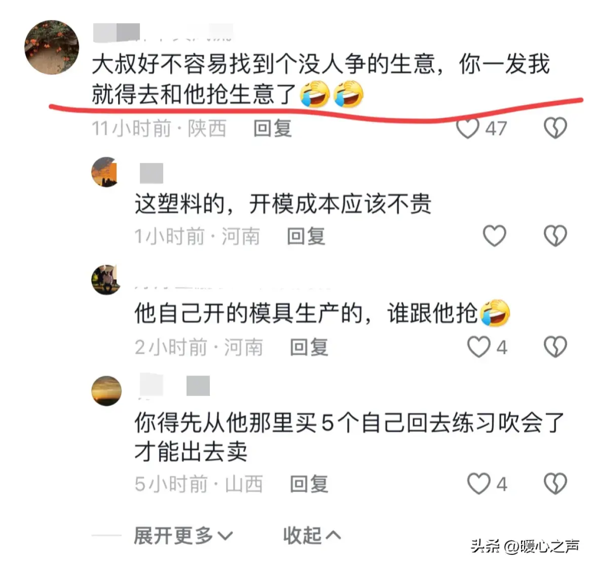Open avatar of 1小时前 河南 commenter
The height and width of the screenshot is (567, 593).
pos(106,172)
